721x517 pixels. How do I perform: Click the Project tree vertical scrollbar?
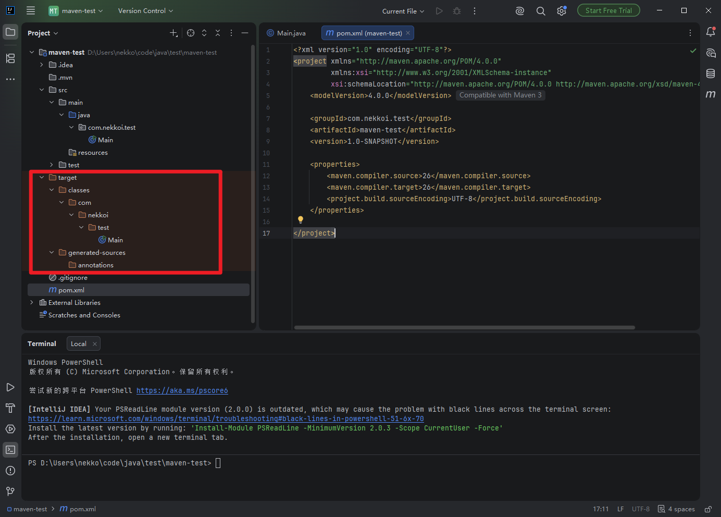pyautogui.click(x=253, y=184)
